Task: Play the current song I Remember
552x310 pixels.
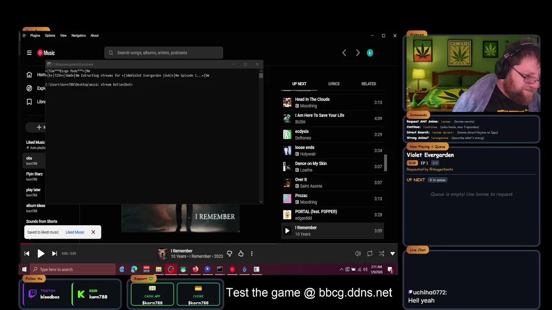Action: click(41, 254)
